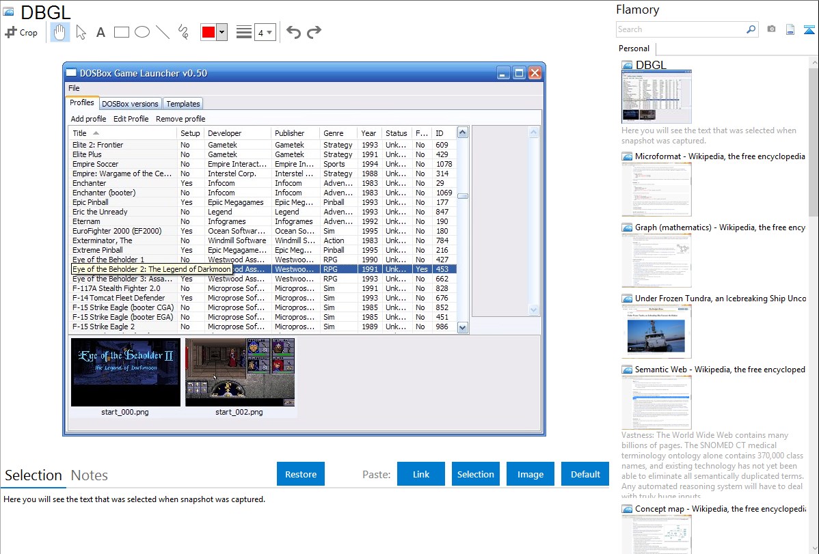Expand the line width dropdown showing 4
Viewport: 819px width, 554px height.
[x=265, y=32]
